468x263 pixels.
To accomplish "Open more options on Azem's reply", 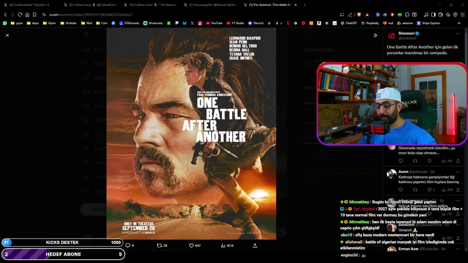I will pyautogui.click(x=458, y=172).
